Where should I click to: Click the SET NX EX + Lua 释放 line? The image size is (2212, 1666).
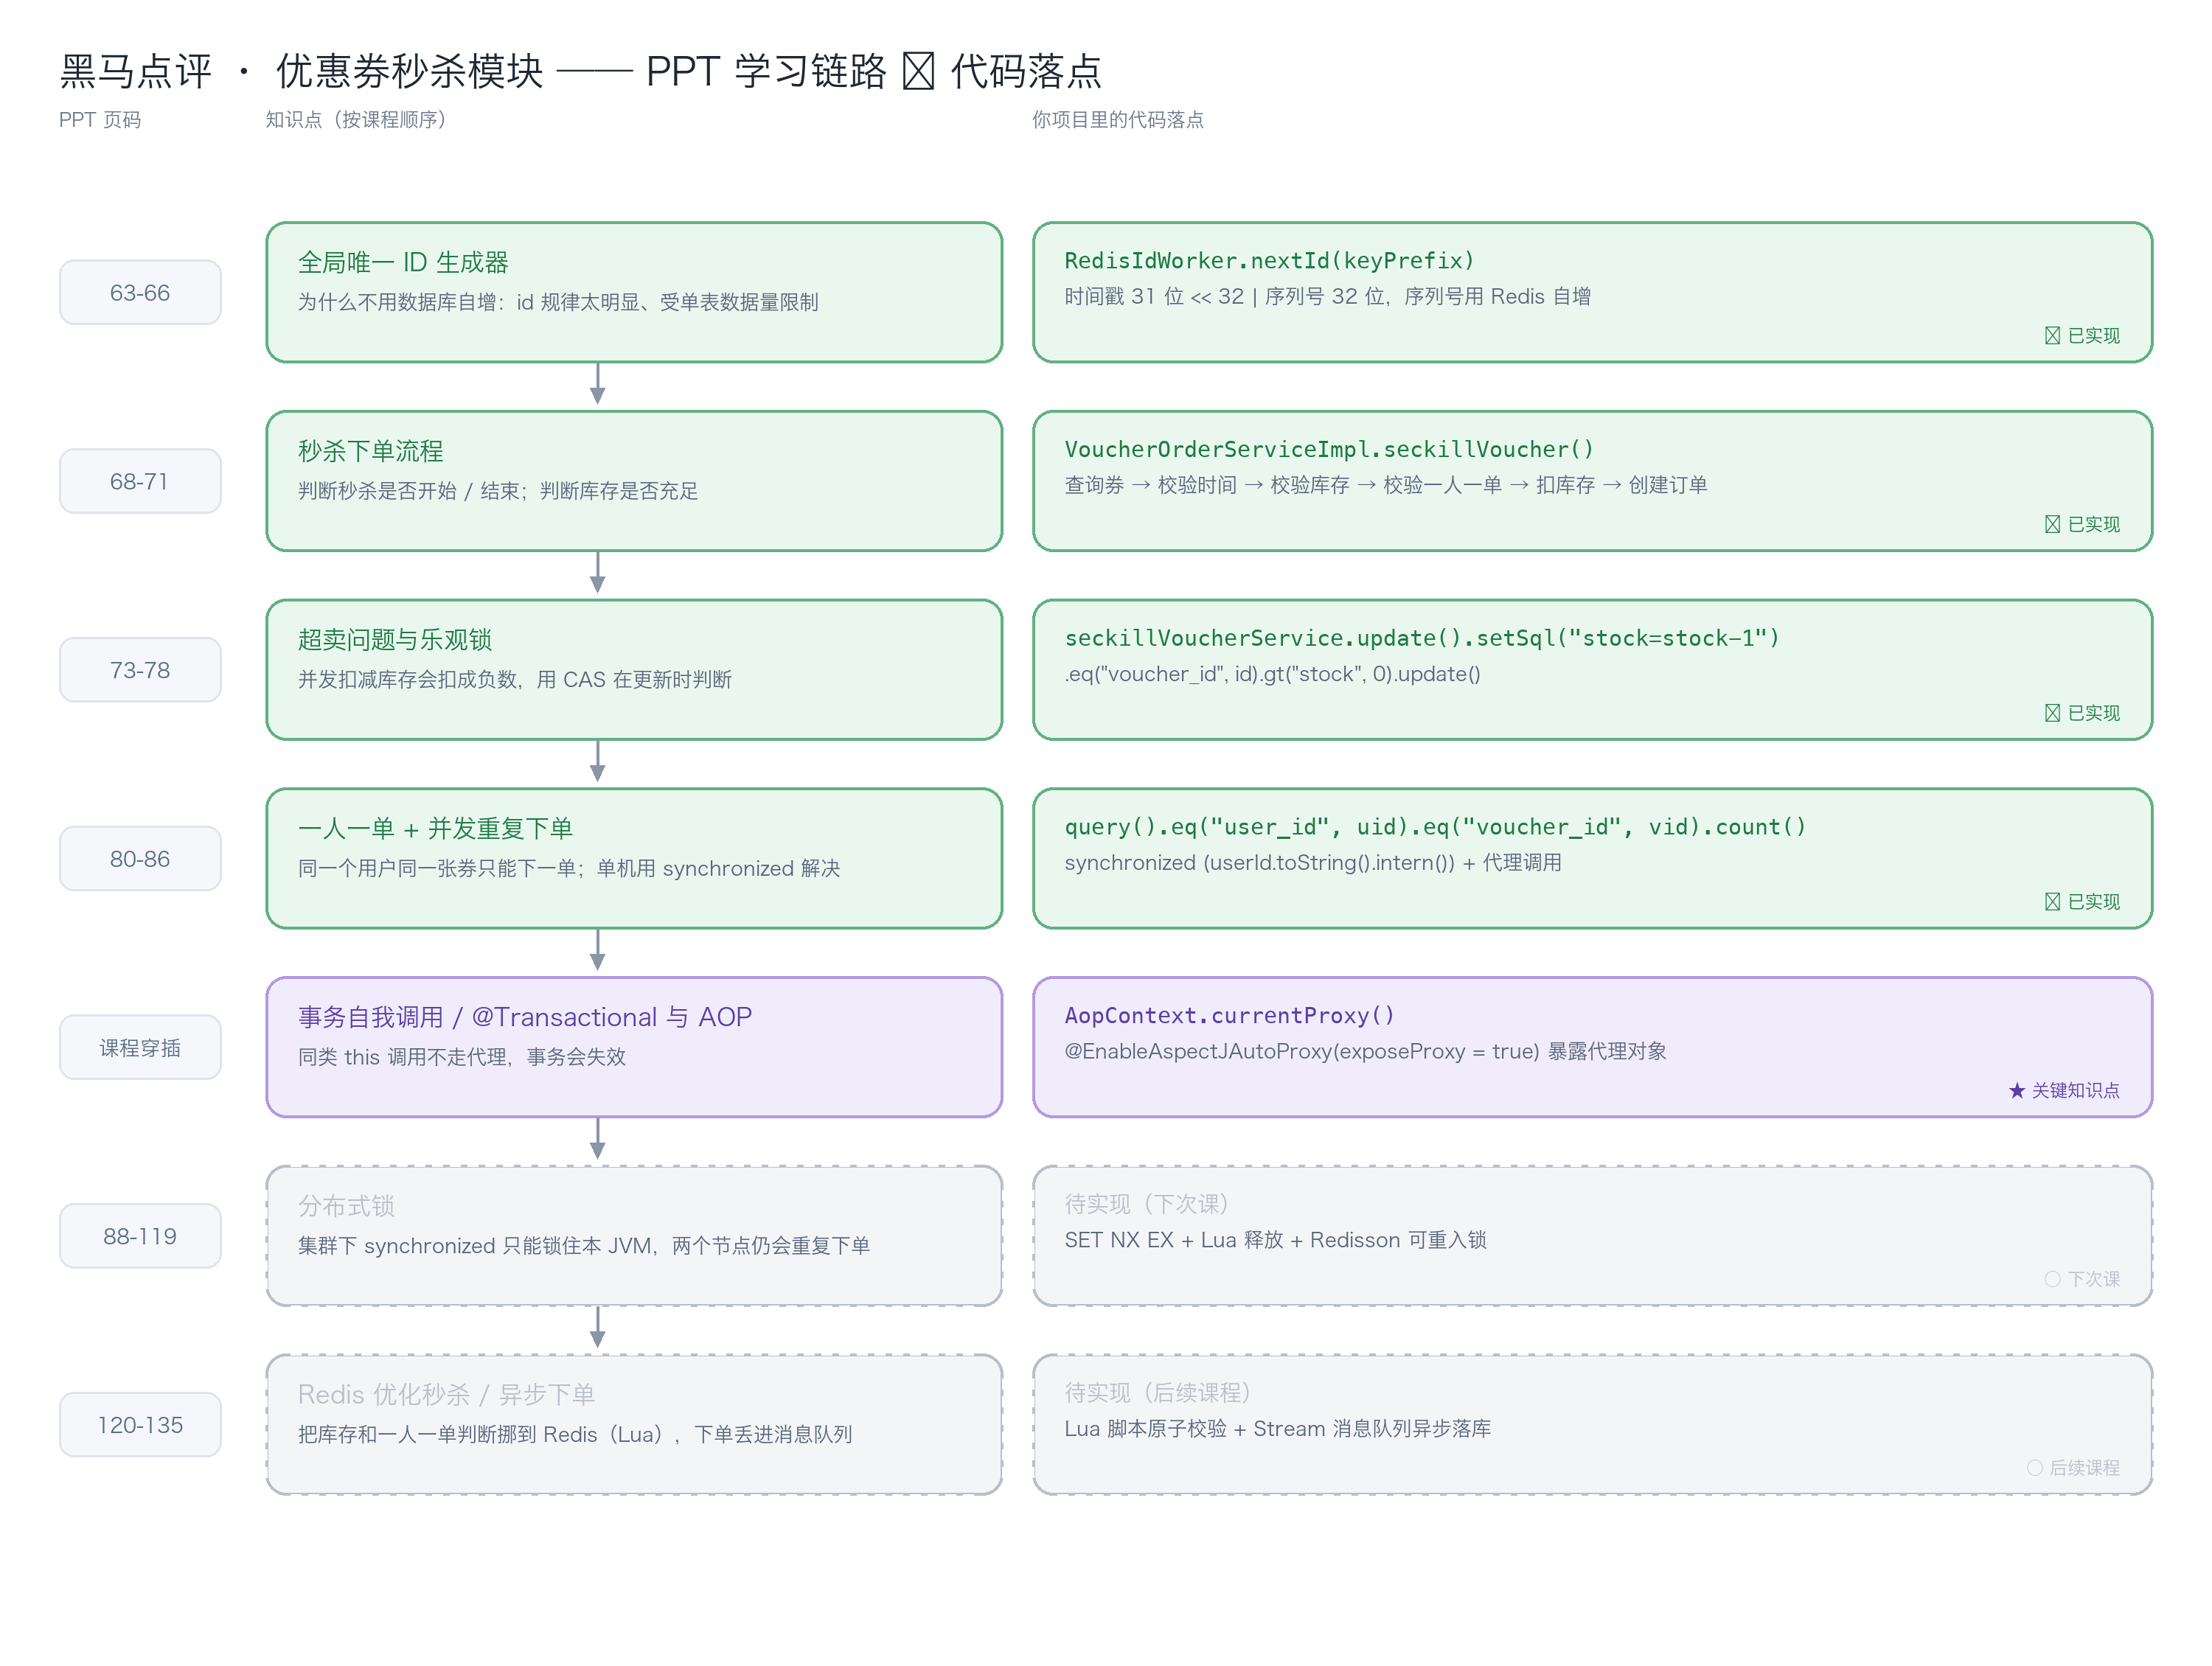pyautogui.click(x=1275, y=1240)
